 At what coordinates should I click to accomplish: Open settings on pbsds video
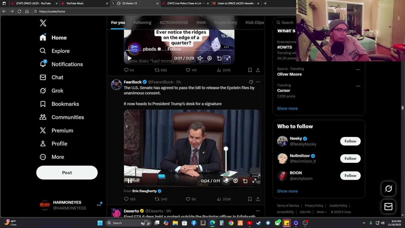pyautogui.click(x=209, y=58)
